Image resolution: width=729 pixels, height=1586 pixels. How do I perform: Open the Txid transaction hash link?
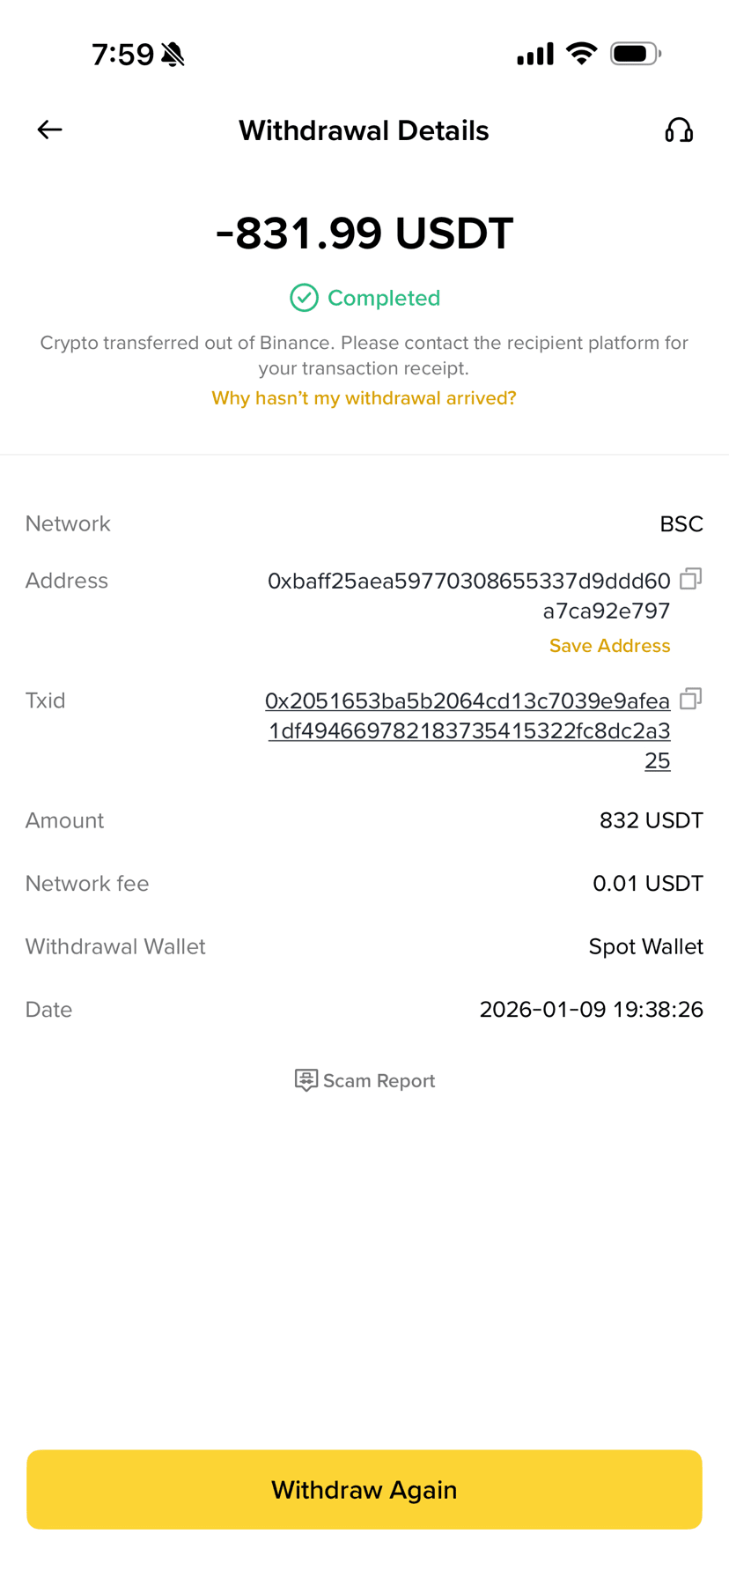[468, 730]
